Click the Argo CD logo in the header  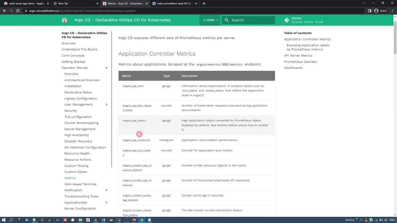tap(64, 20)
